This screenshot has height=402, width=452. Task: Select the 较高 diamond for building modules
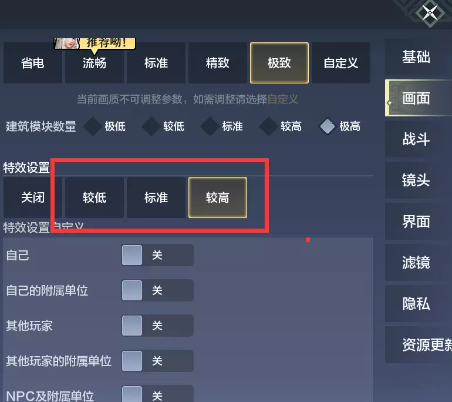(268, 126)
